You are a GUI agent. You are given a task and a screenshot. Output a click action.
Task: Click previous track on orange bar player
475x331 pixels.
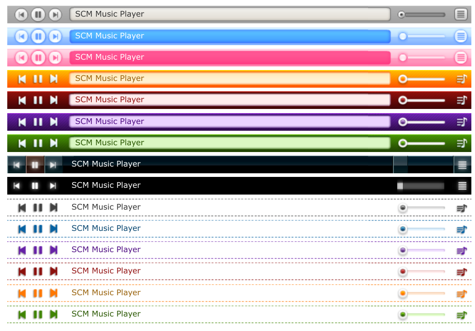coord(22,79)
